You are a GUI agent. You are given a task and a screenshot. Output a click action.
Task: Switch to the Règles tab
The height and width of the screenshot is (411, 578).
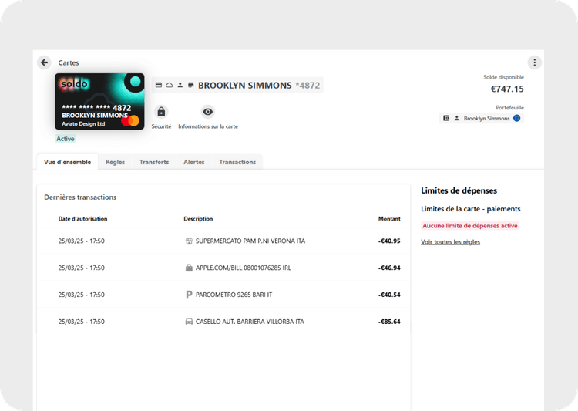(x=115, y=162)
